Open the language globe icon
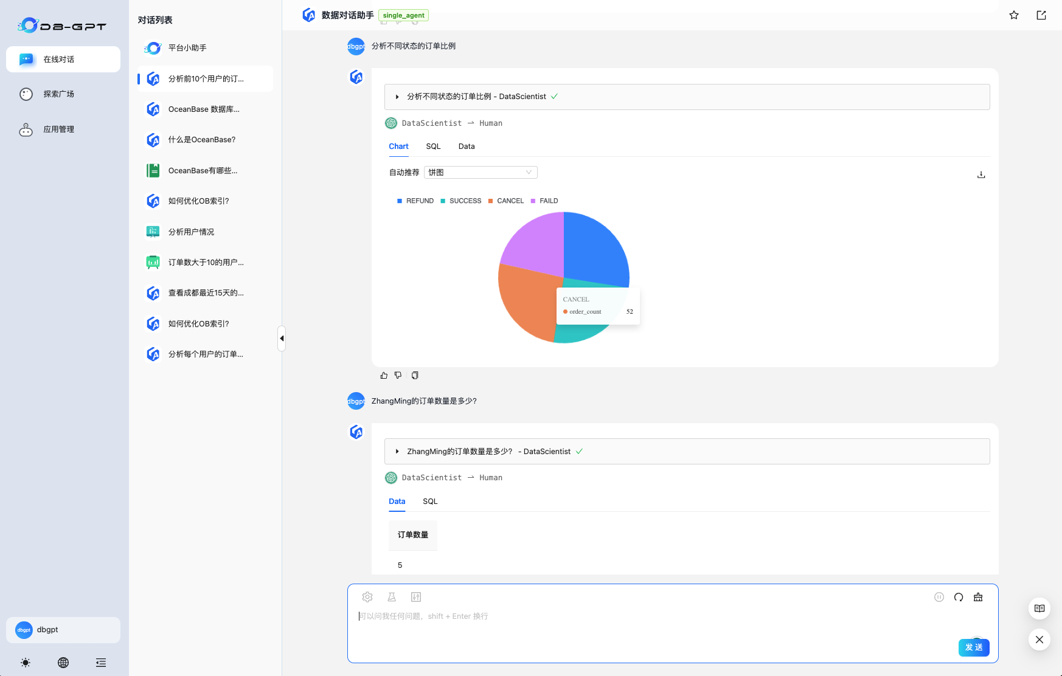 point(63,663)
